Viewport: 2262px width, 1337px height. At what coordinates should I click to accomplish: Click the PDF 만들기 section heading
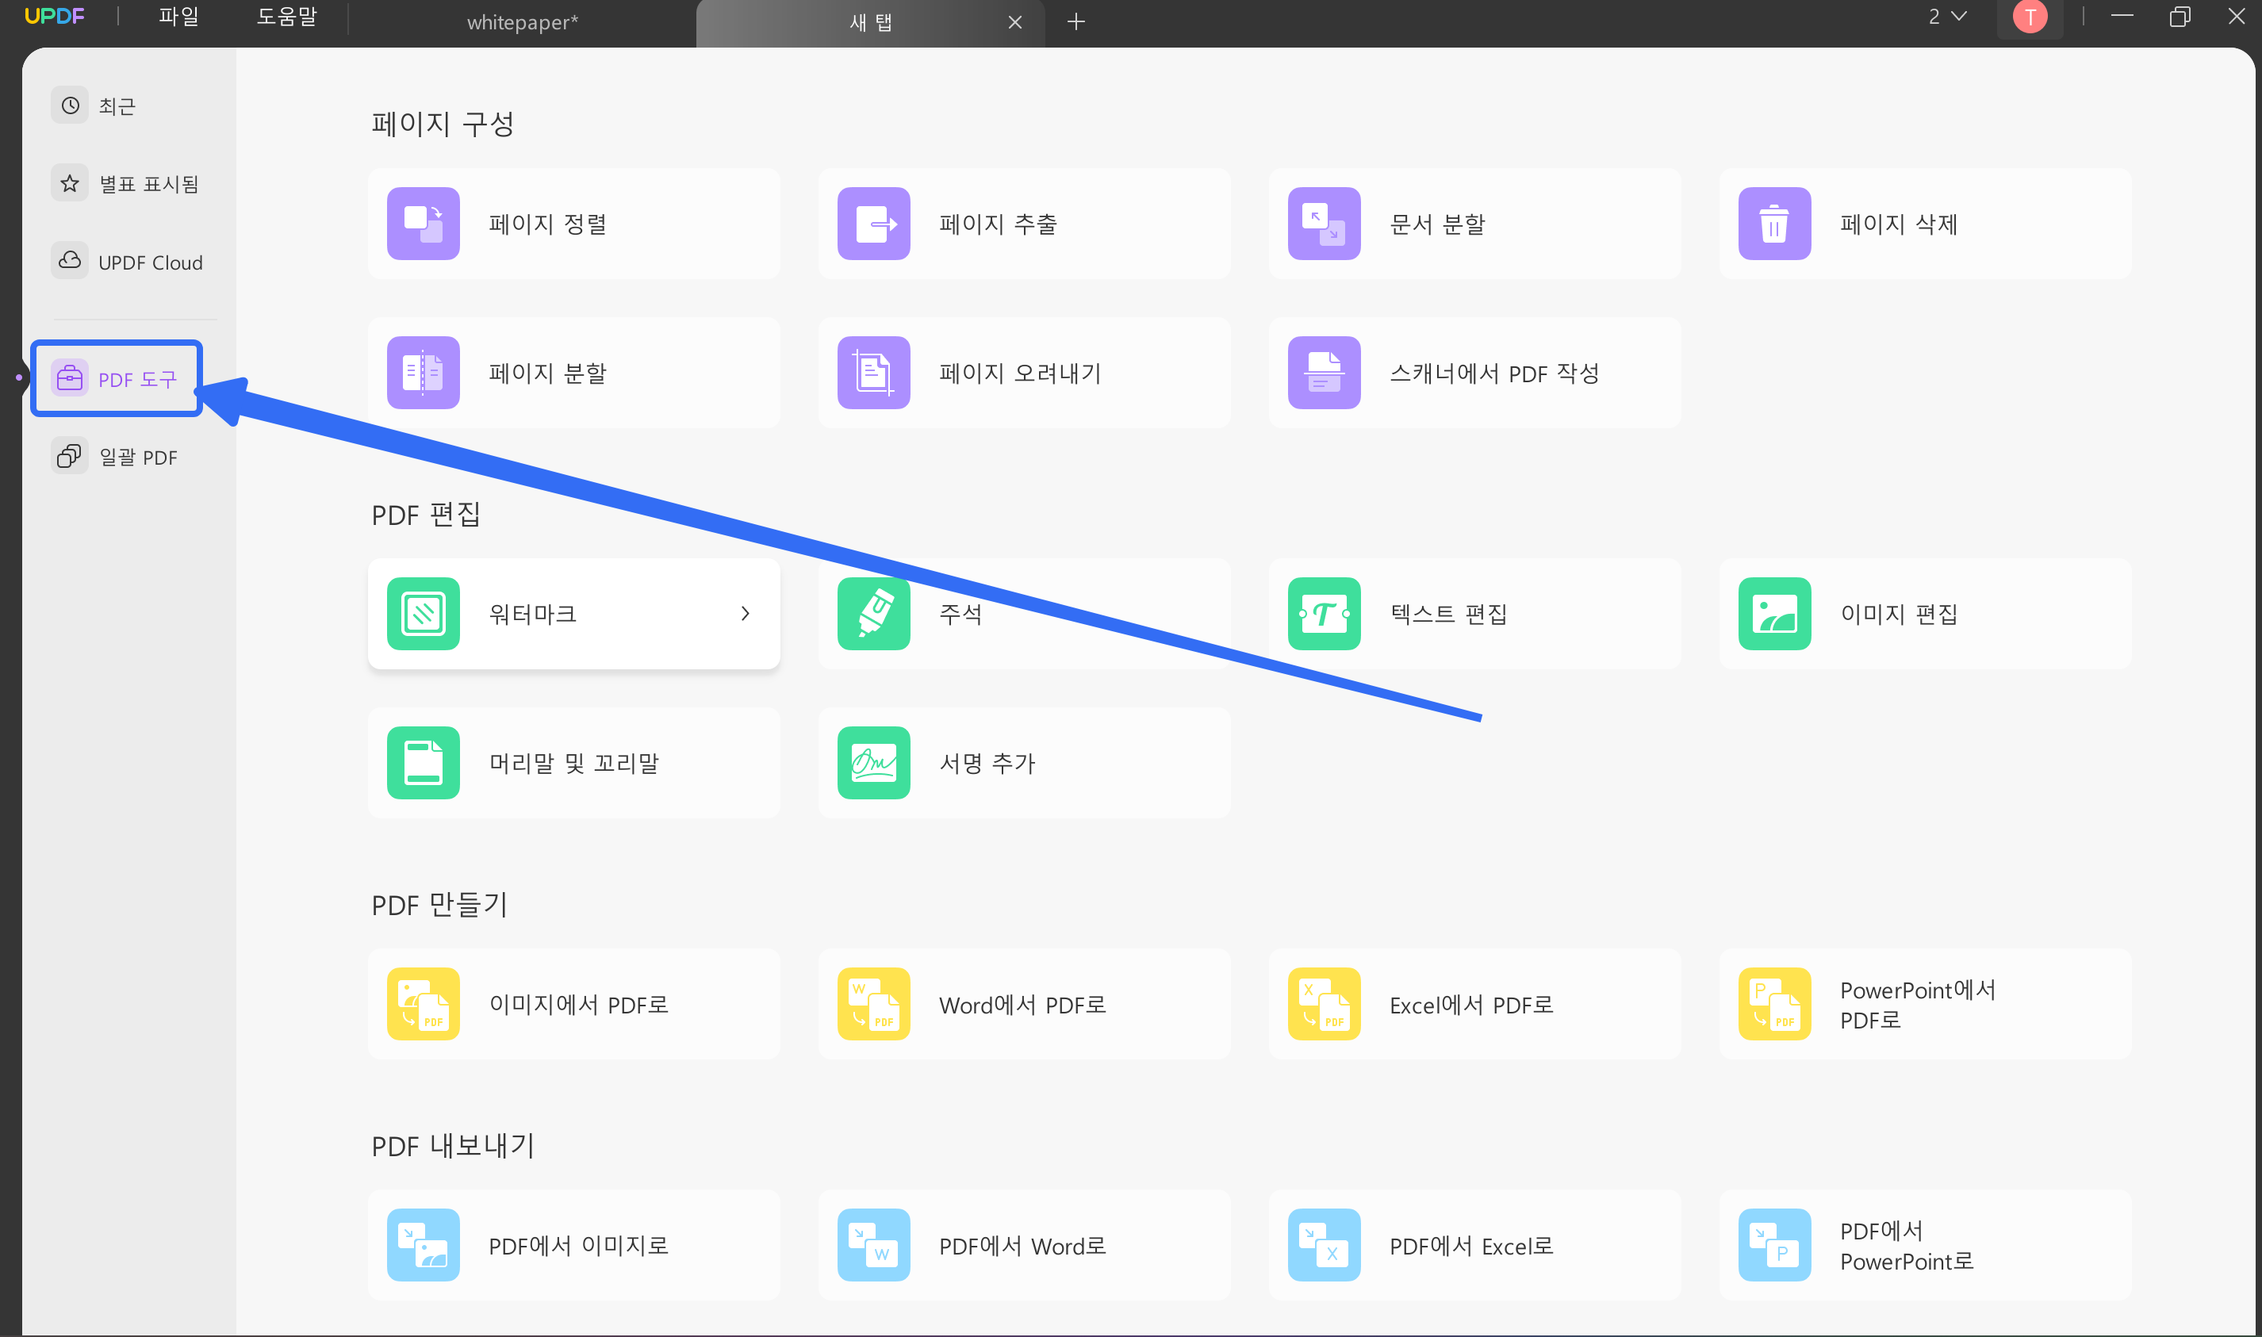point(439,905)
